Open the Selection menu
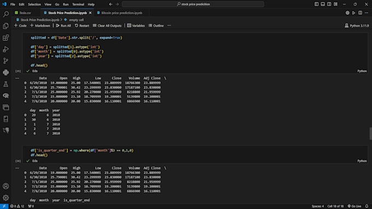The image size is (372, 209). click(34, 4)
